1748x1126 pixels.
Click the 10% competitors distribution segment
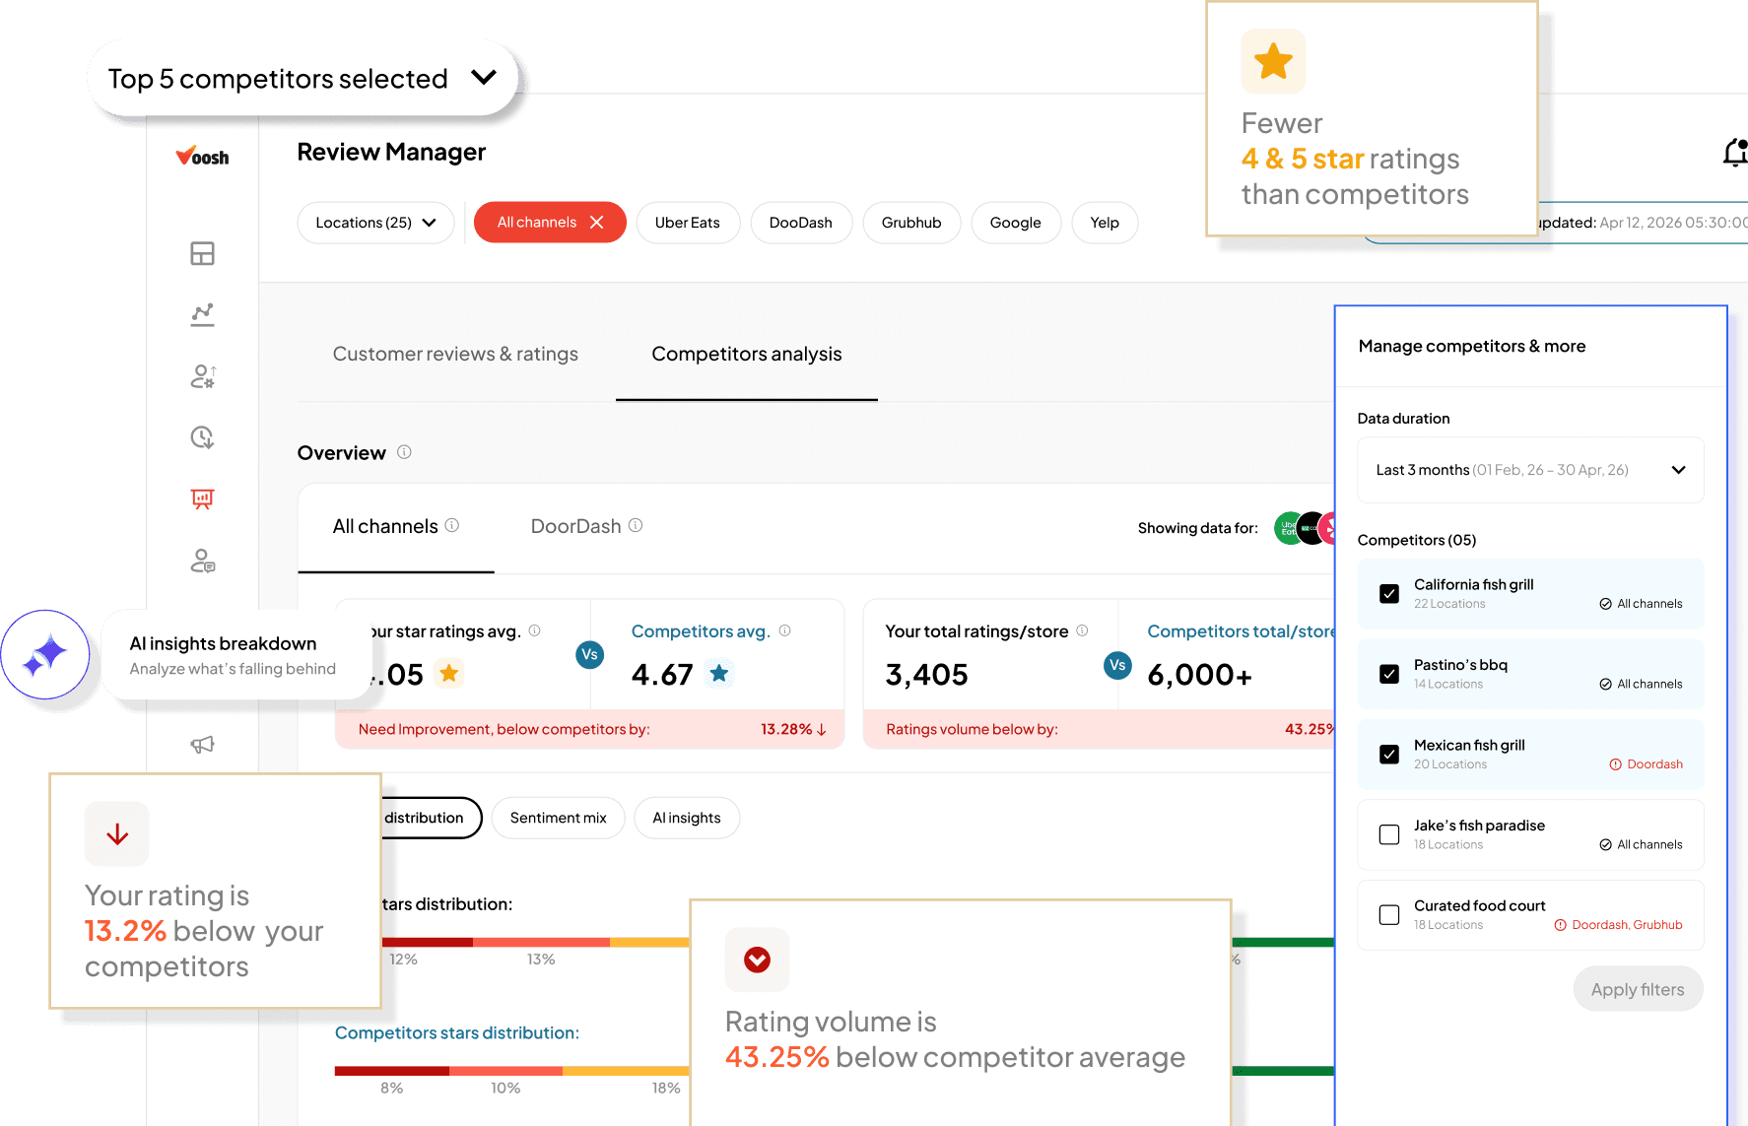(x=505, y=1071)
